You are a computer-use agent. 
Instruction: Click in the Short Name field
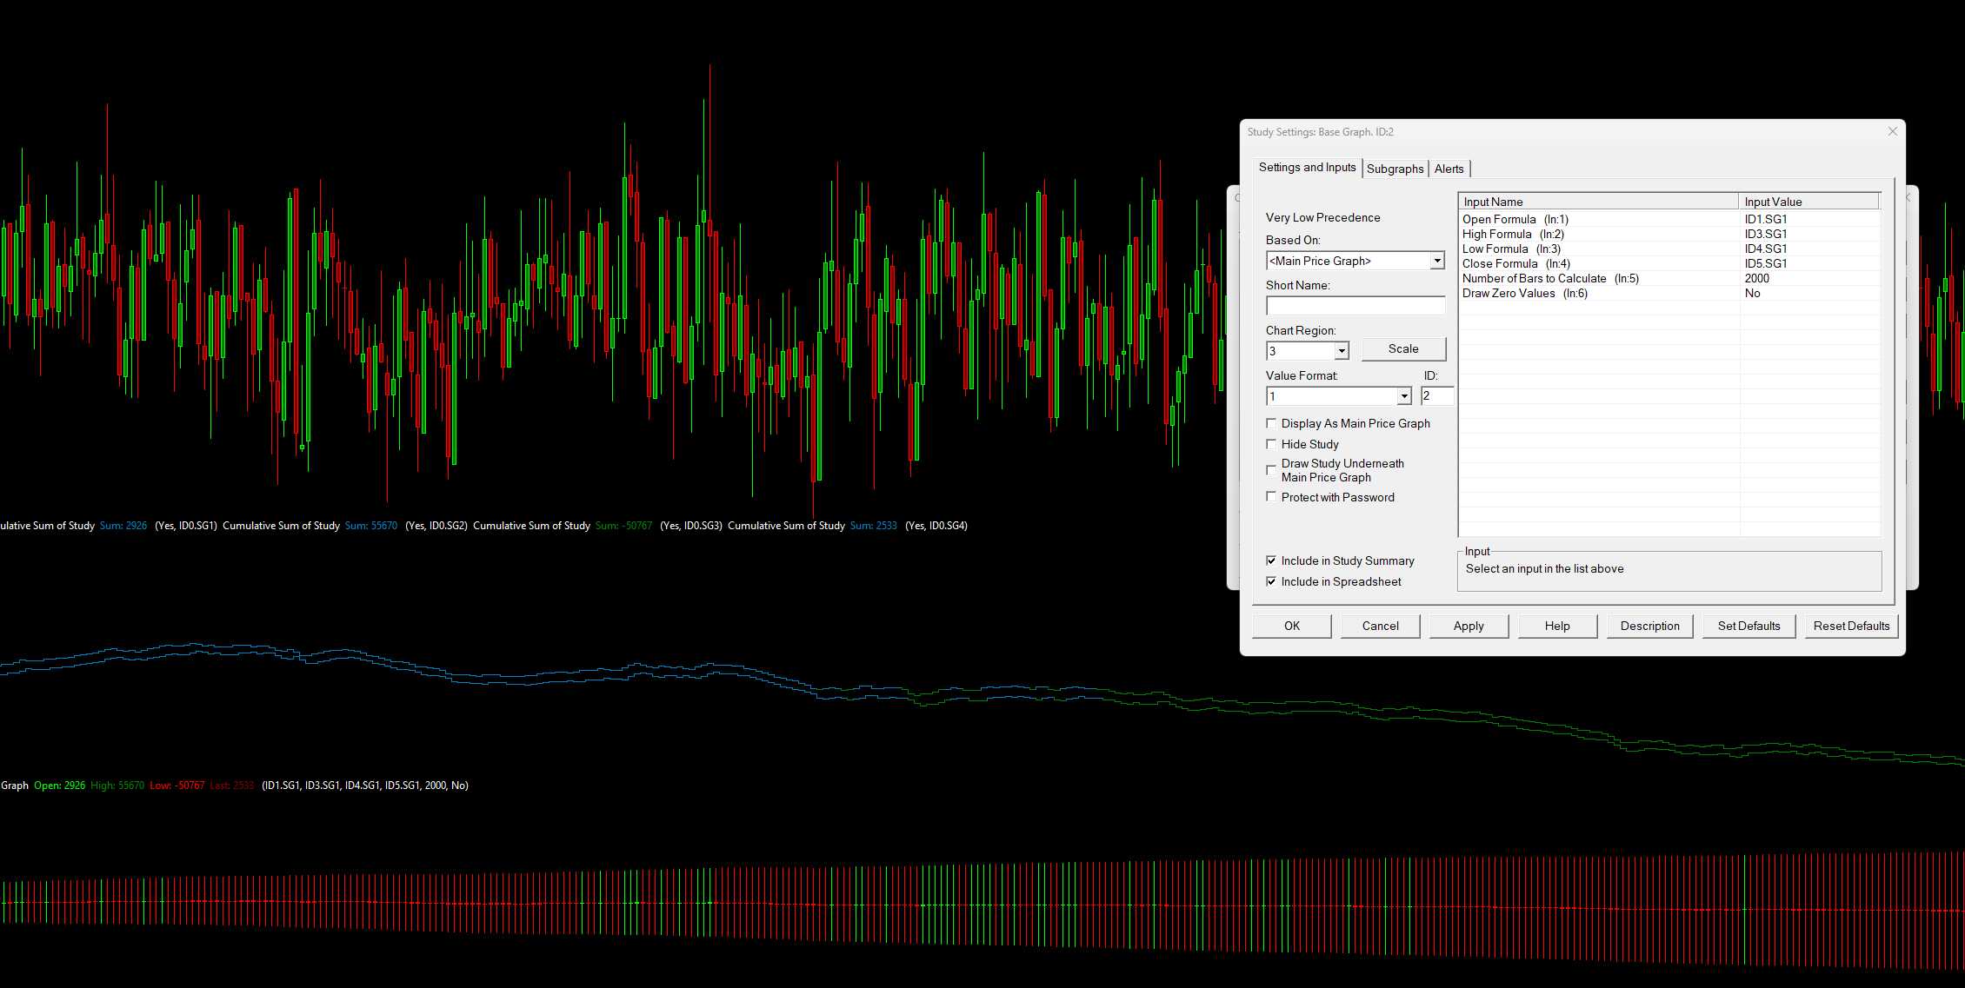pos(1355,306)
